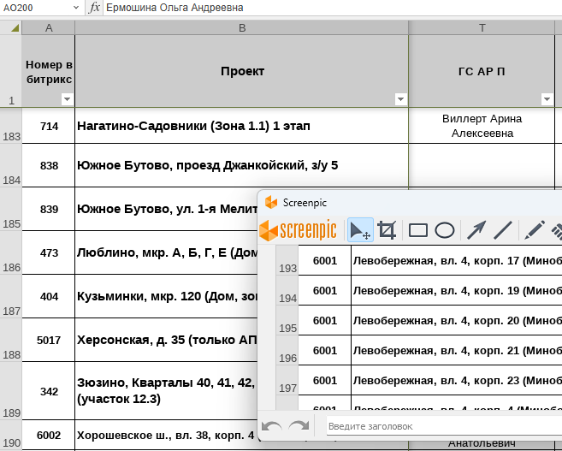The height and width of the screenshot is (451, 562).
Task: Select column A header
Action: [49, 28]
